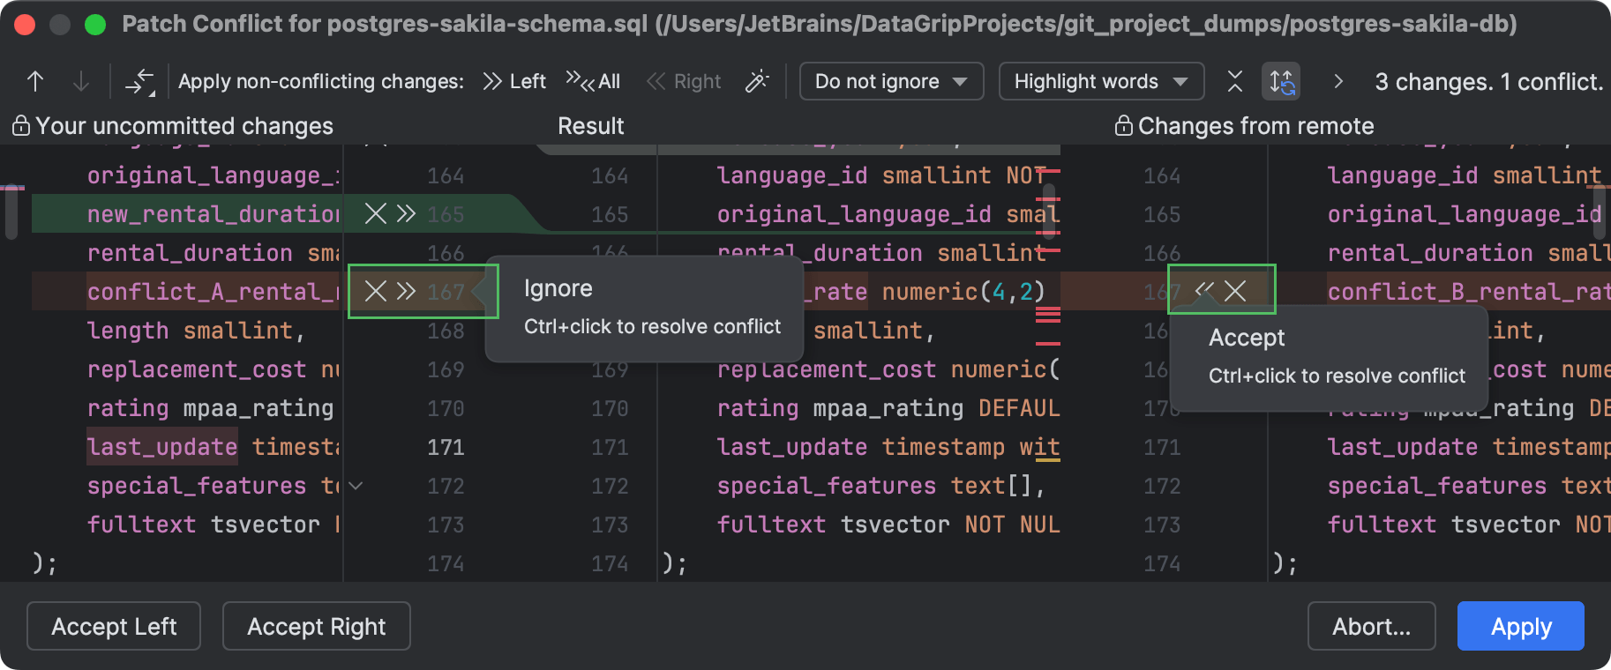Apply non-conflicting changes from Left
Screen dimensions: 1611x670
click(x=514, y=82)
